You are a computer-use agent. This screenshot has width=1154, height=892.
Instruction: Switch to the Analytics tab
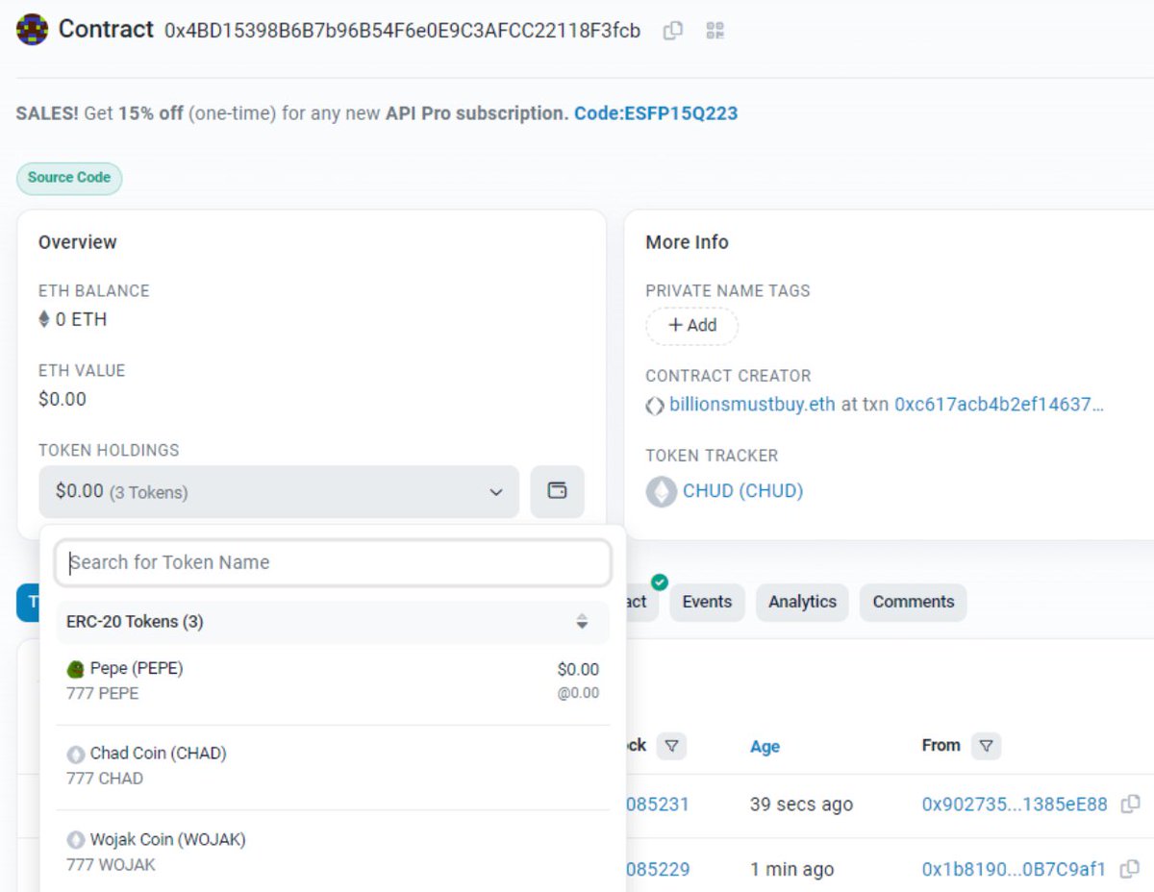pos(802,602)
